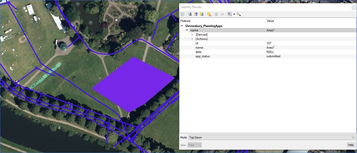Click the Feature column header

click(222, 21)
